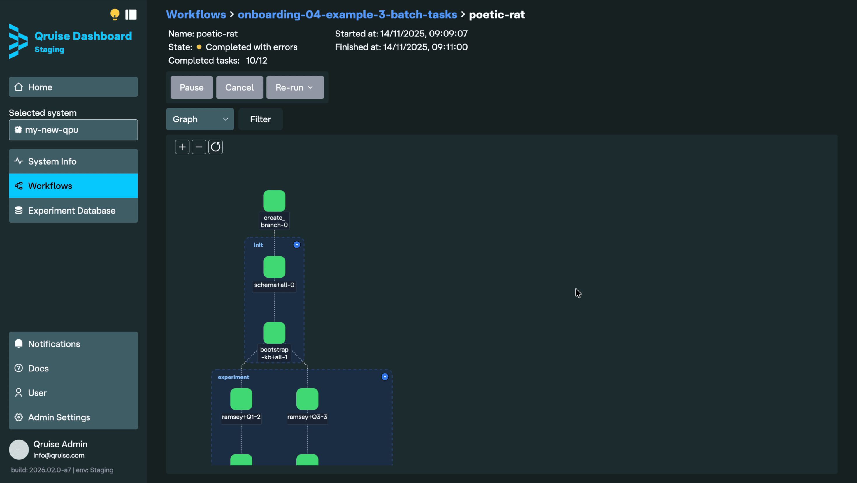Open the my-new-qpu system selector

(73, 130)
